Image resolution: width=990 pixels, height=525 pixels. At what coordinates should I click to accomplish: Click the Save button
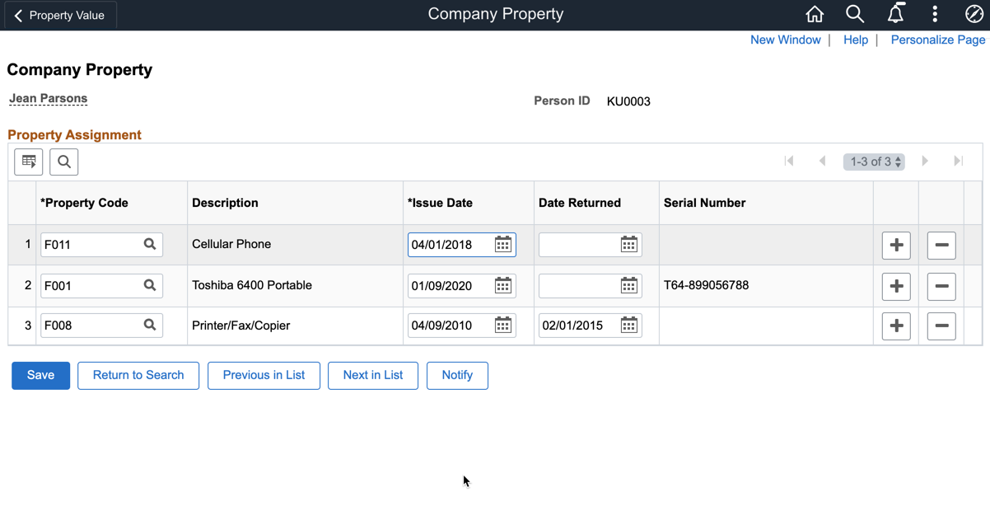40,376
